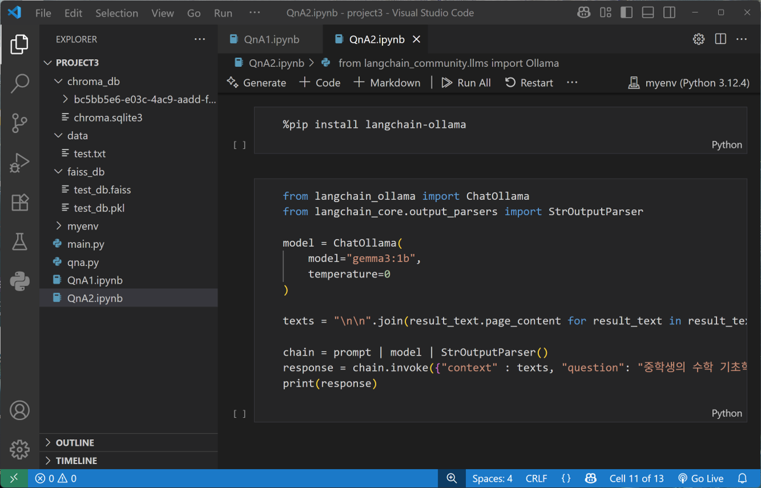This screenshot has width=761, height=488.
Task: Open the Selection menu
Action: (x=117, y=13)
